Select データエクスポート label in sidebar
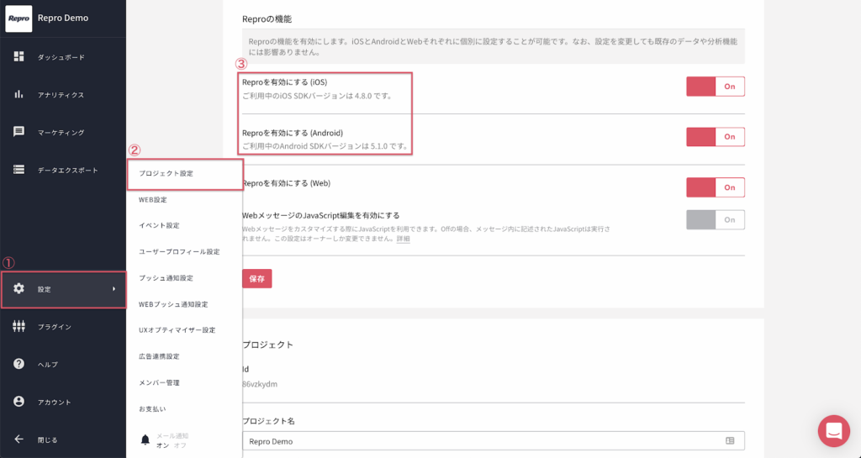The height and width of the screenshot is (458, 861). (68, 171)
